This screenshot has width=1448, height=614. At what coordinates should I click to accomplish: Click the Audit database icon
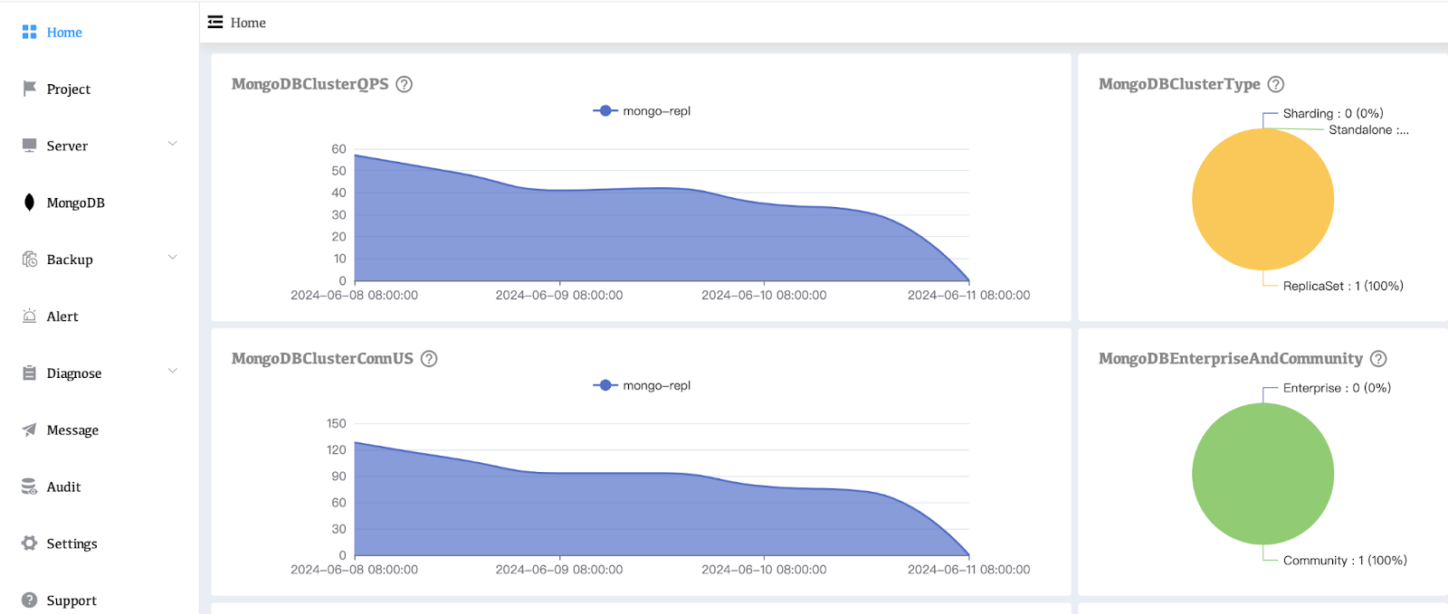tap(30, 486)
